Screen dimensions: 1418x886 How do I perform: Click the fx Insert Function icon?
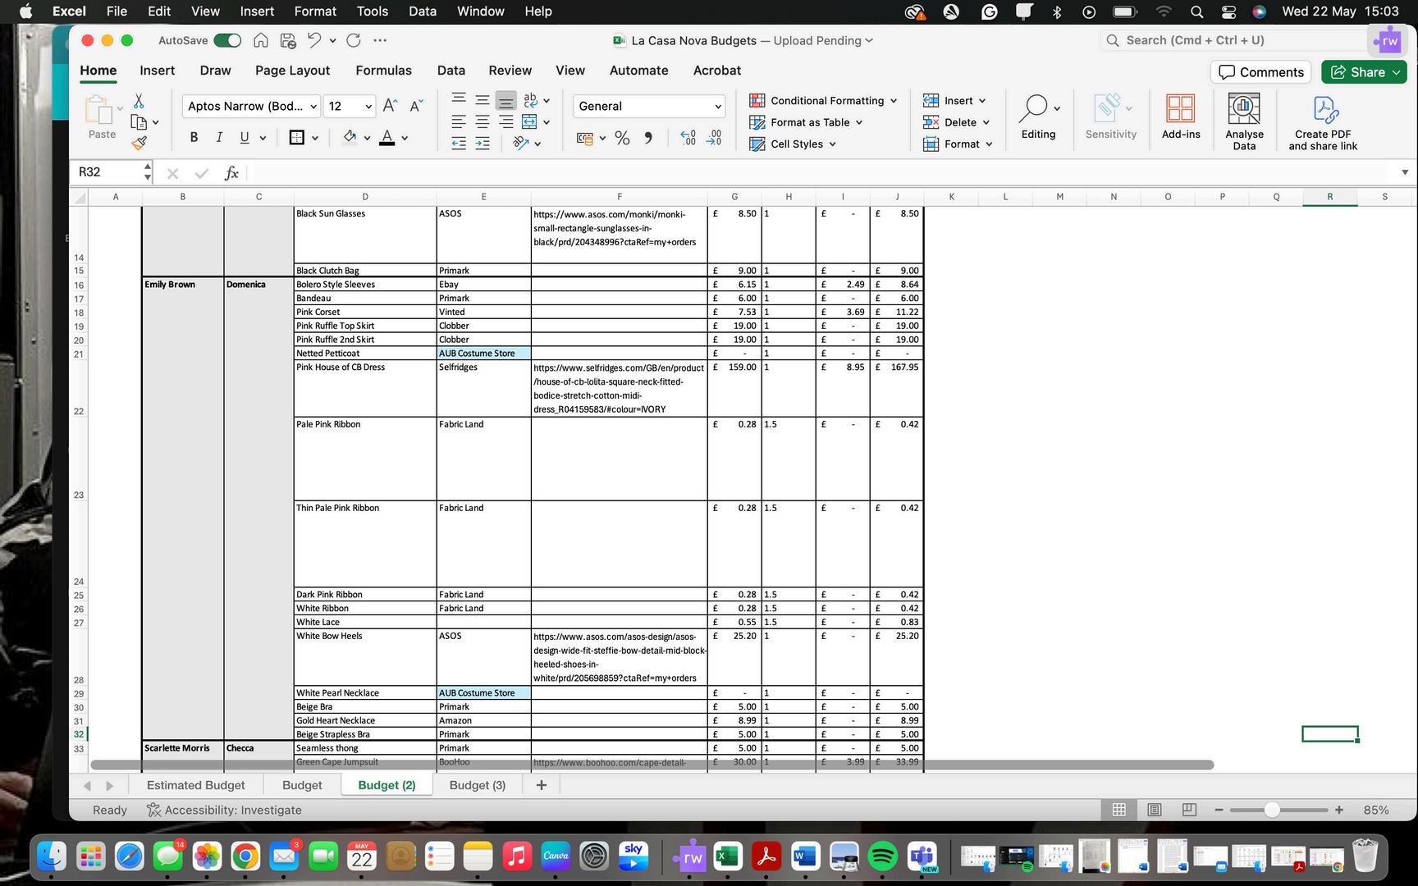coord(231,172)
